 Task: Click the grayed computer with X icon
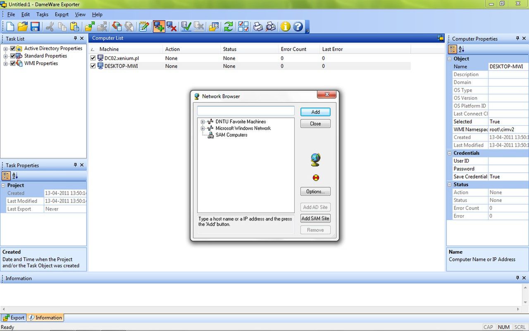(x=199, y=26)
